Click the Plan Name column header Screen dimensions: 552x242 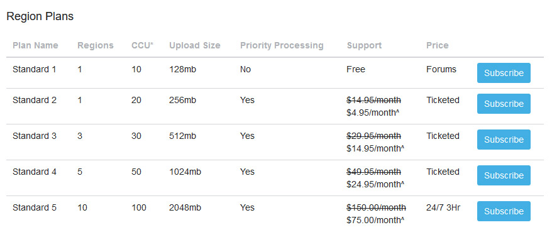tap(36, 45)
